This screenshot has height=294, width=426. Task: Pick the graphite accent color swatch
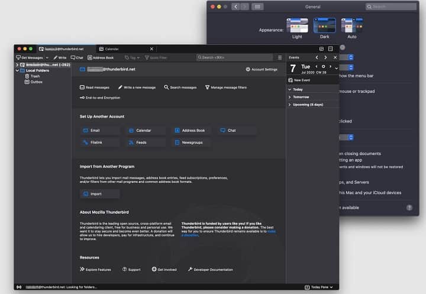pos(343,47)
